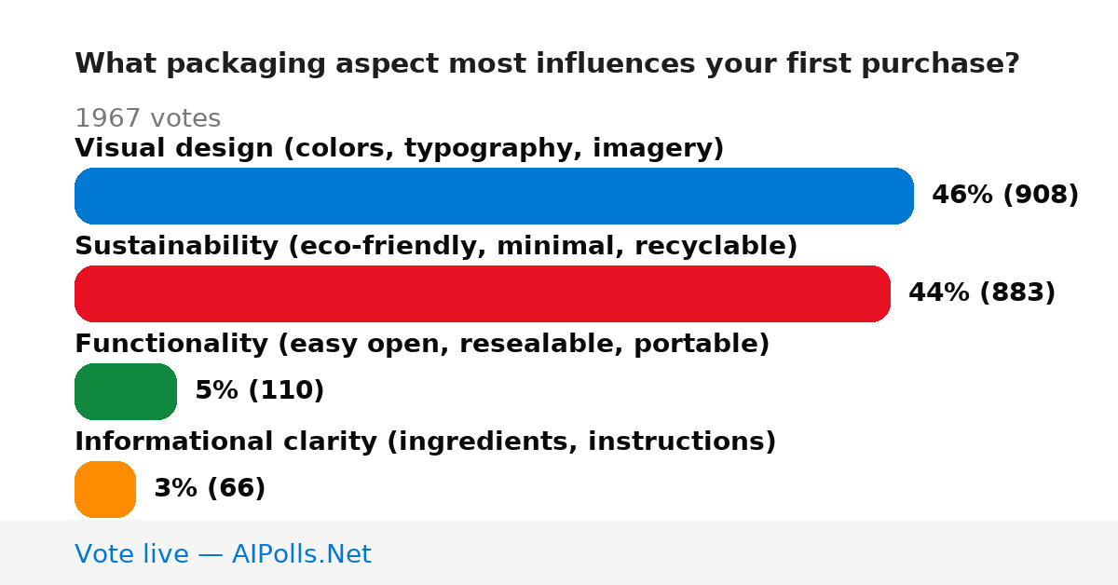Click the 44% (883) result text
The image size is (1118, 585).
coord(982,293)
